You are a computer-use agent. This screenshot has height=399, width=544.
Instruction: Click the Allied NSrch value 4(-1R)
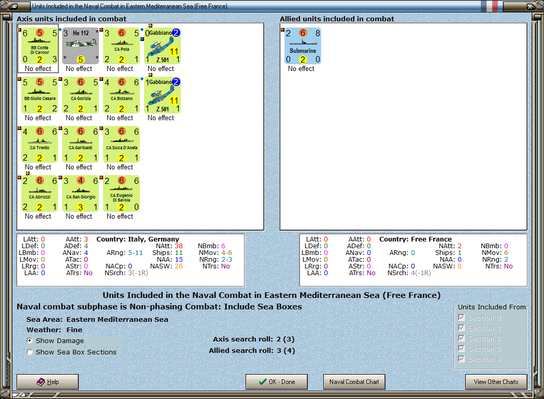click(x=421, y=273)
